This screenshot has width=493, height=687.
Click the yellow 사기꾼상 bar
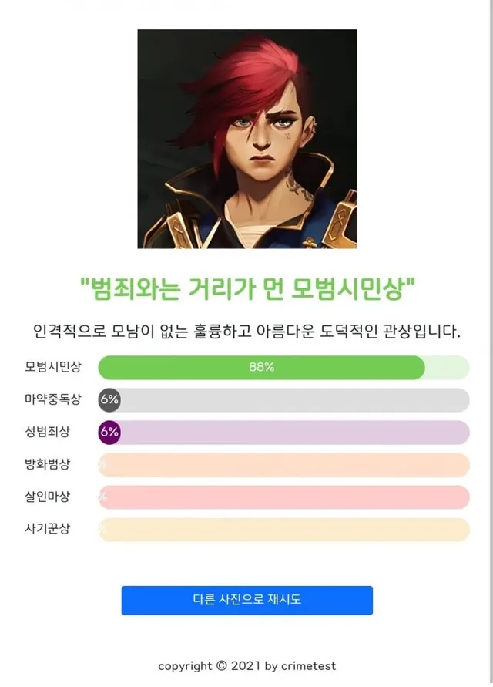tap(283, 530)
